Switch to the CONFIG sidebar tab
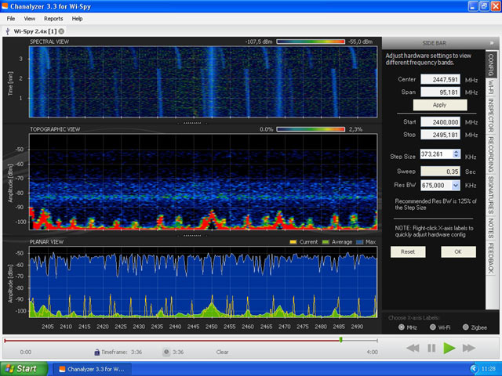 (x=491, y=64)
